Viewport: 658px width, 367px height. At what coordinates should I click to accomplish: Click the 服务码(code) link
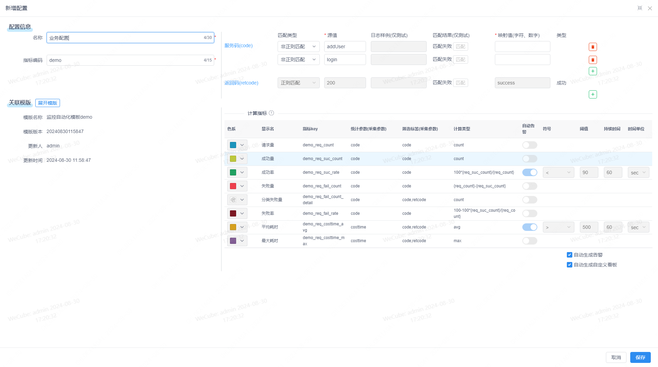[x=239, y=45]
